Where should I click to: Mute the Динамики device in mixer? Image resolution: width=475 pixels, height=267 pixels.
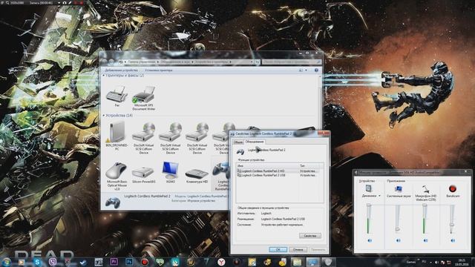[370, 240]
